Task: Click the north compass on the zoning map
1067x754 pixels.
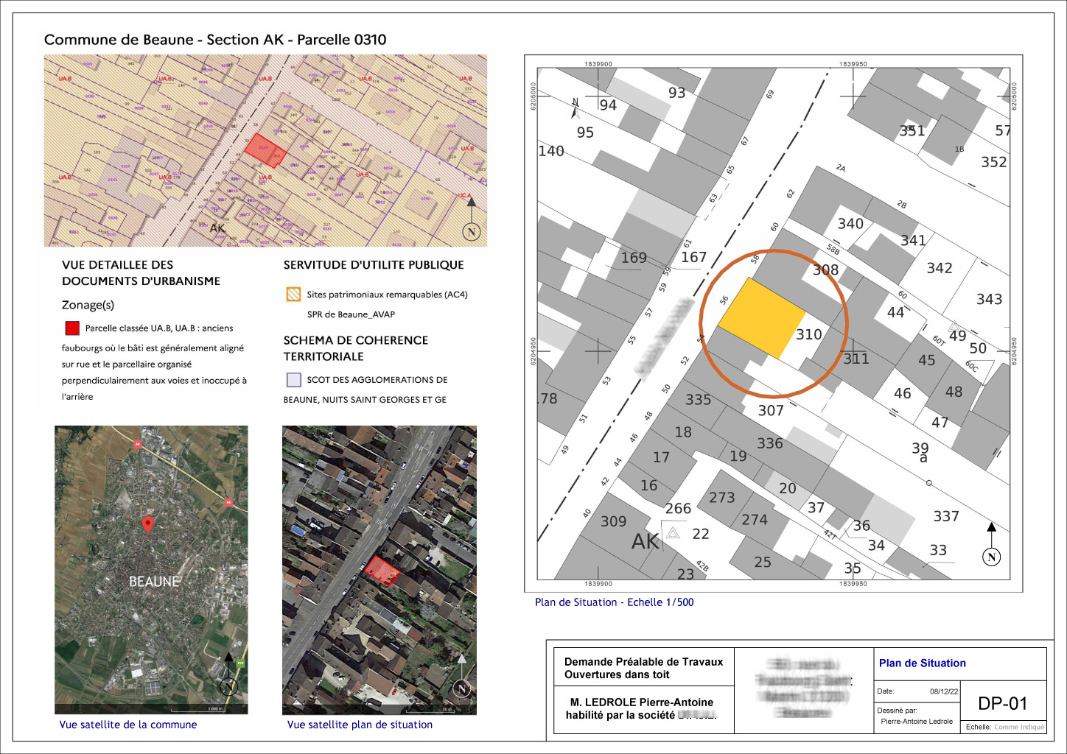Action: click(x=472, y=232)
